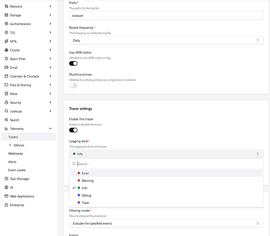The height and width of the screenshot is (236, 270).
Task: Select the Debug logging level
Action: tap(166, 195)
